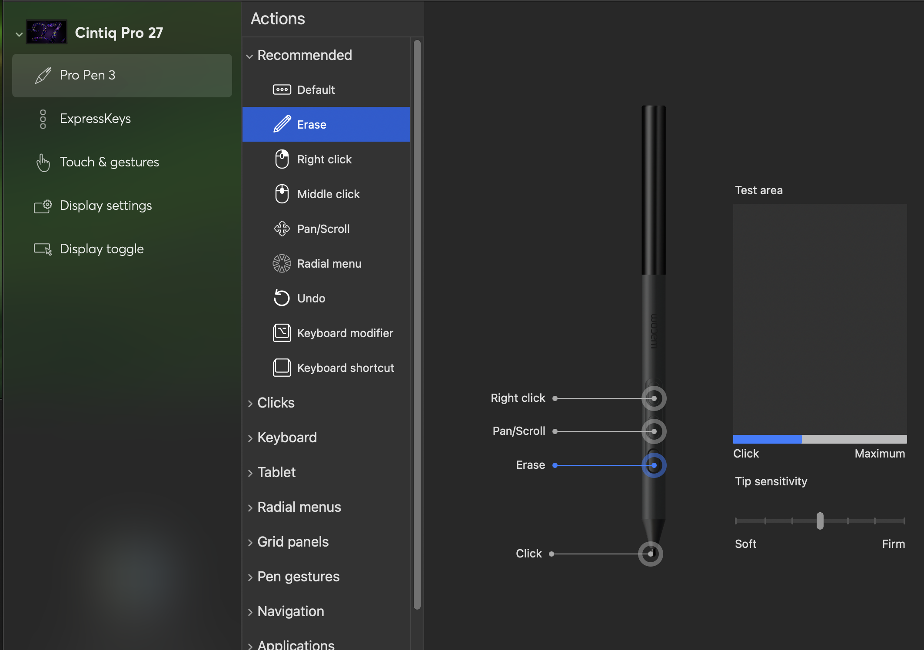Click the Undo circular arrow icon

282,298
